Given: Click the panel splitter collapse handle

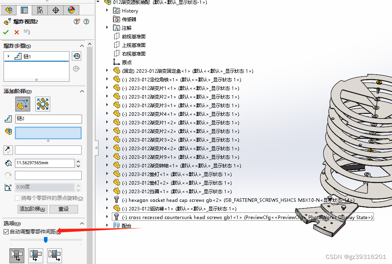Looking at the screenshot, I should click(97, 148).
